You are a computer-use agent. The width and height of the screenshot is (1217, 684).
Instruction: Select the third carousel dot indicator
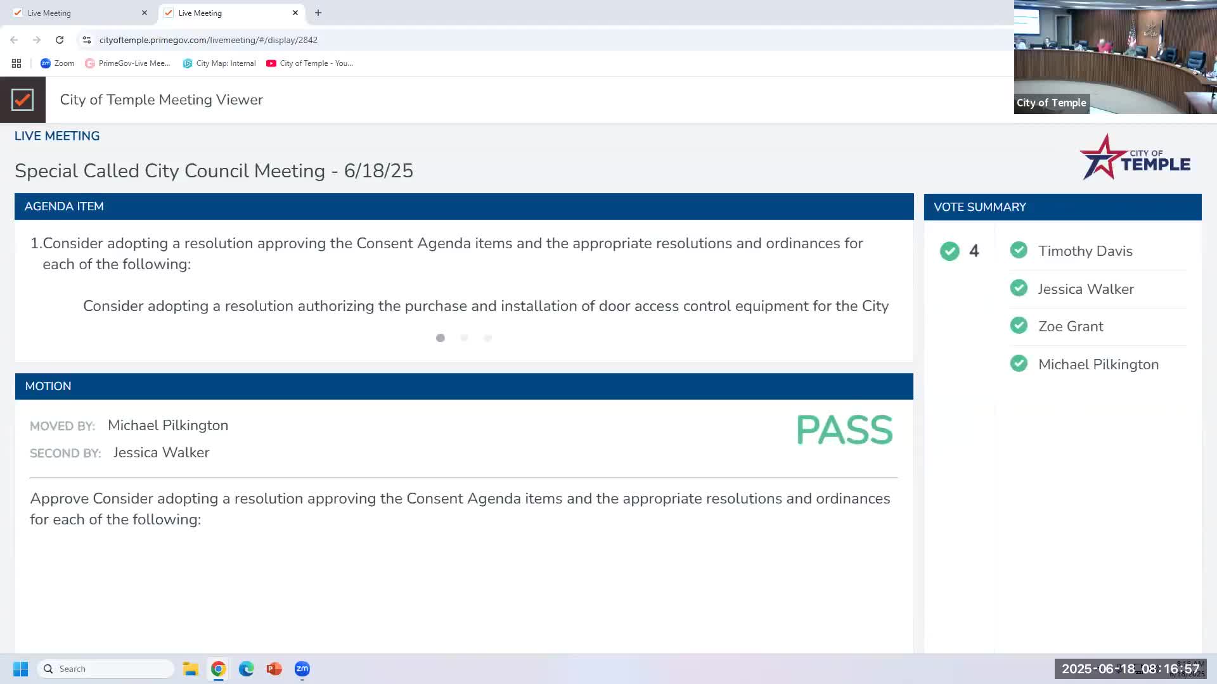tap(487, 338)
